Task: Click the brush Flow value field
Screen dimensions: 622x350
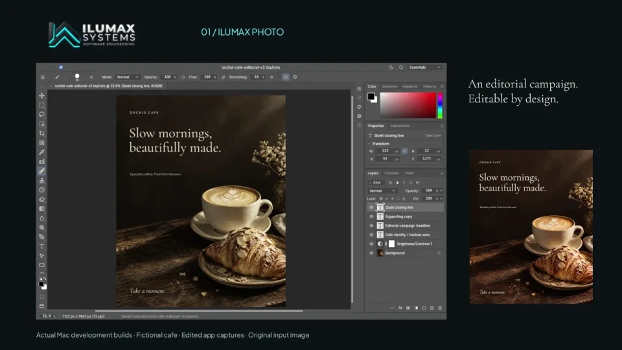Action: 209,77
